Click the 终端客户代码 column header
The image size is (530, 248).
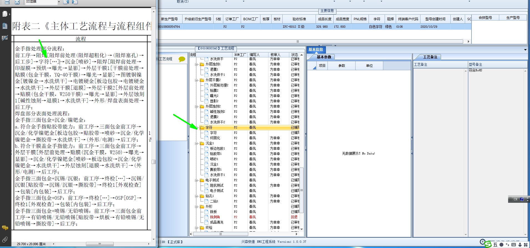408,19
